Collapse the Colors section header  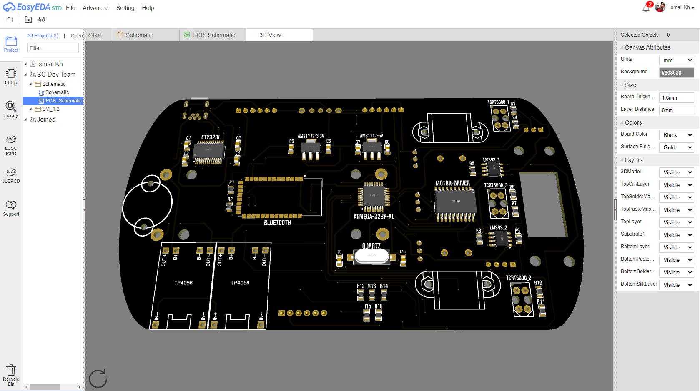pos(622,122)
